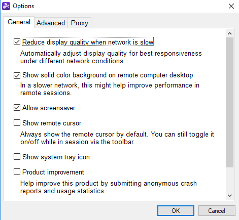Disable the Allow screensaver checkbox
Viewport: 239px width, 220px height.
coord(17,108)
